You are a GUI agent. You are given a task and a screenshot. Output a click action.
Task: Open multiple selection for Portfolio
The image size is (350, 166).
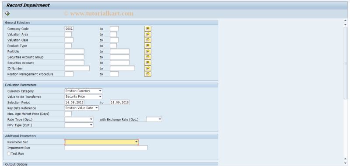(148, 51)
